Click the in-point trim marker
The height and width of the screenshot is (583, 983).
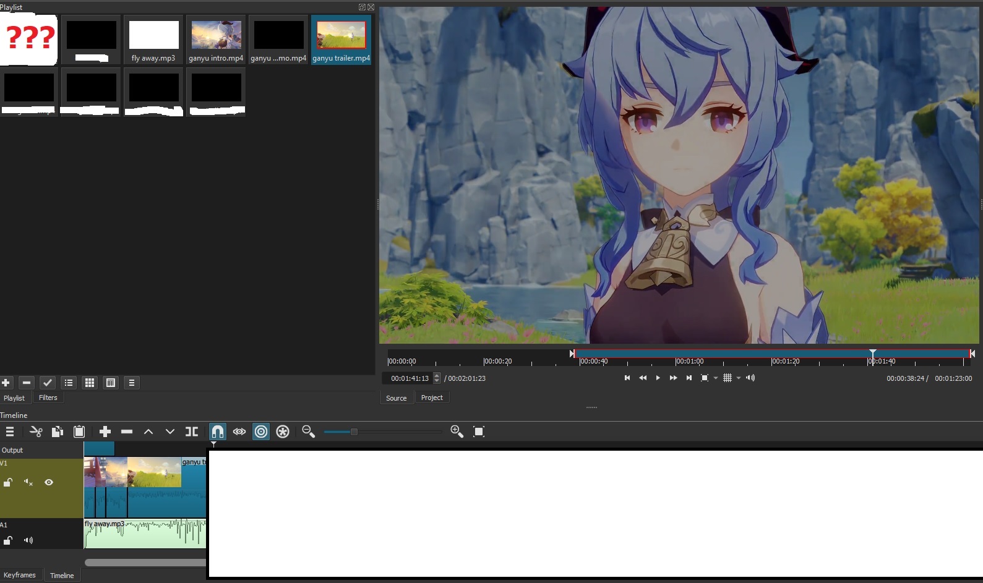[572, 354]
